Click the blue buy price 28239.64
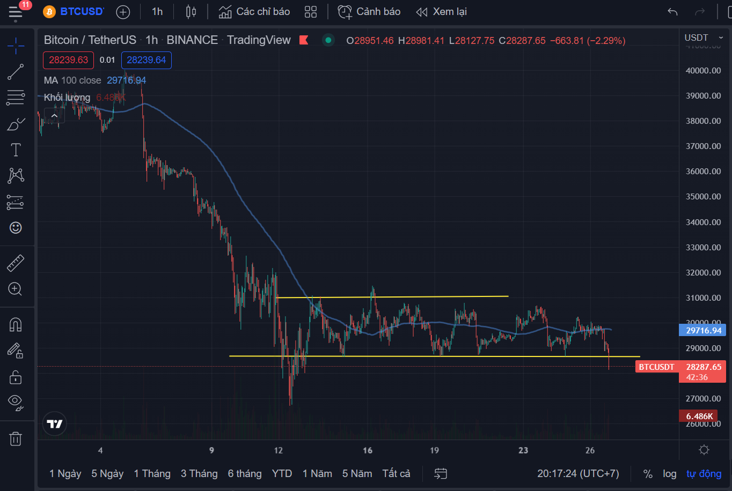Image resolution: width=732 pixels, height=491 pixels. (146, 60)
